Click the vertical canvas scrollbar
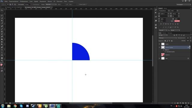This screenshot has width=192, height=108. pyautogui.click(x=153, y=51)
